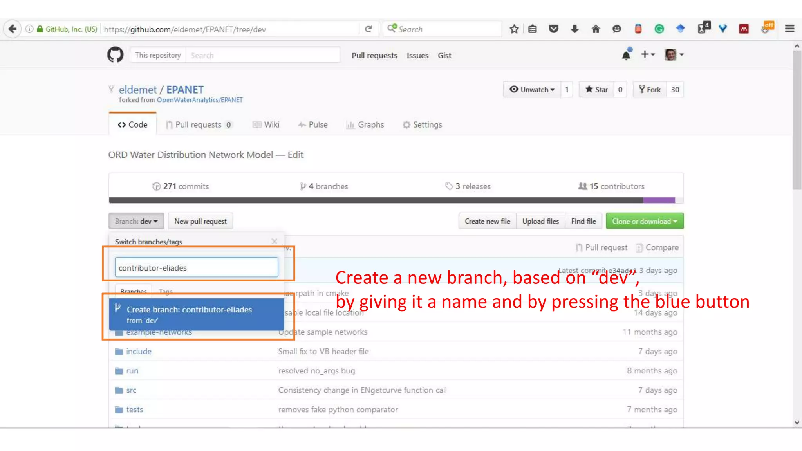View 4 branches
This screenshot has height=451, width=802.
coord(324,186)
